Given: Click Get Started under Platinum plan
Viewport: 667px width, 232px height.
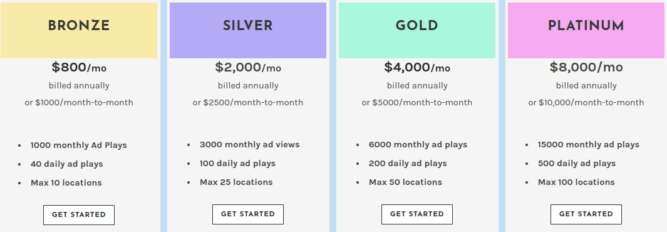Looking at the screenshot, I should tap(586, 214).
